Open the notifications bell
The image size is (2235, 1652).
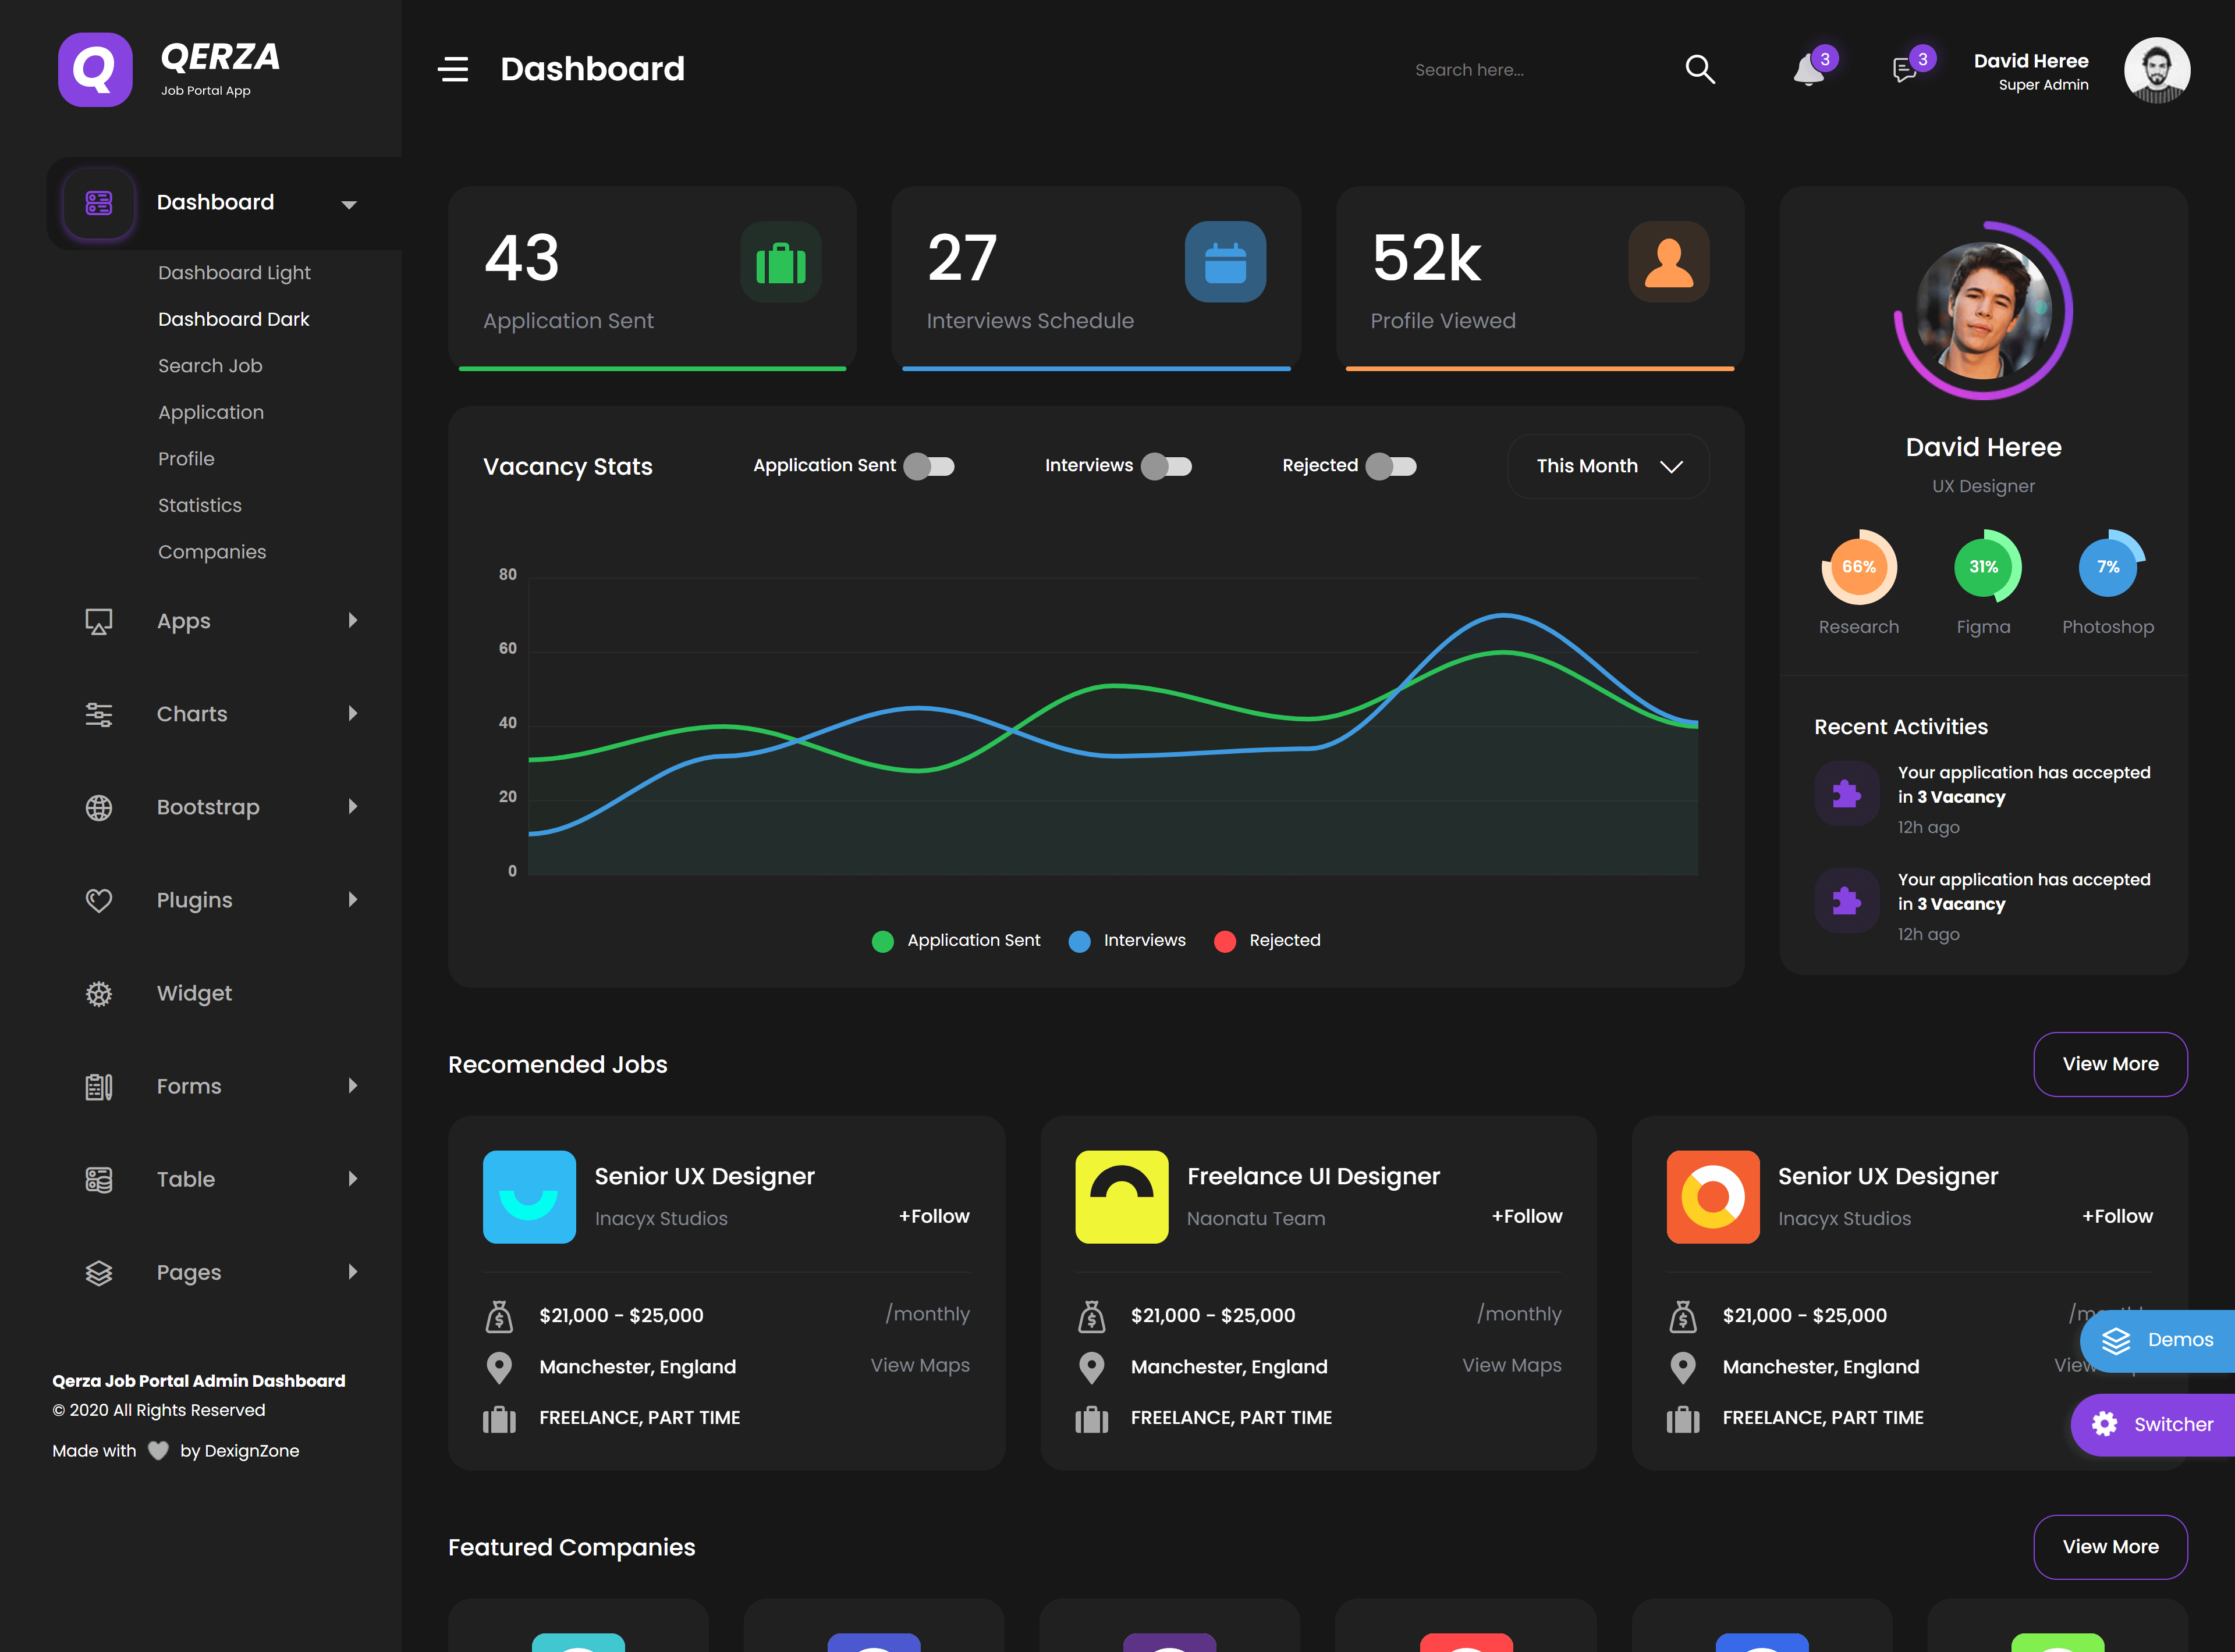tap(1808, 70)
